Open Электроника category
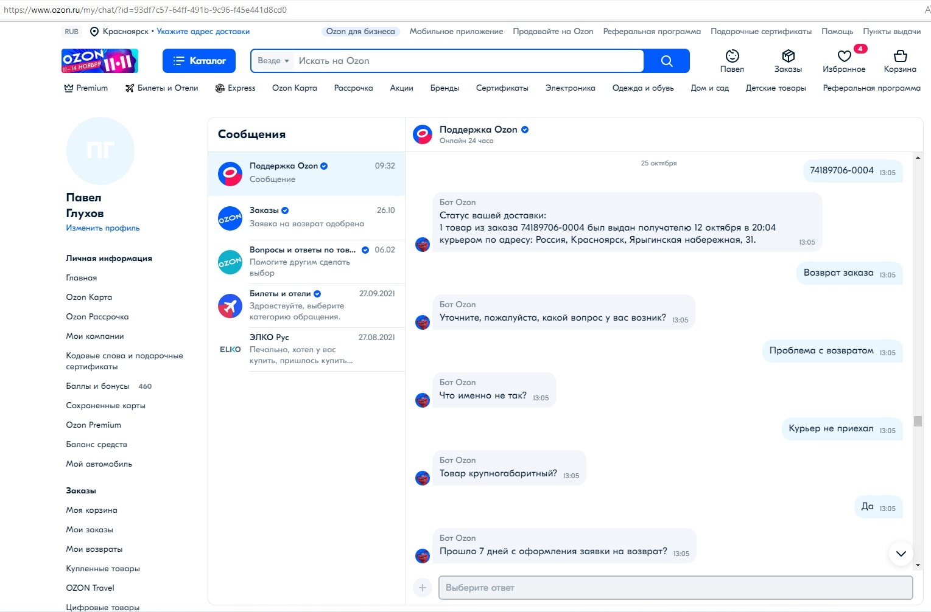The image size is (931, 612). tap(571, 88)
